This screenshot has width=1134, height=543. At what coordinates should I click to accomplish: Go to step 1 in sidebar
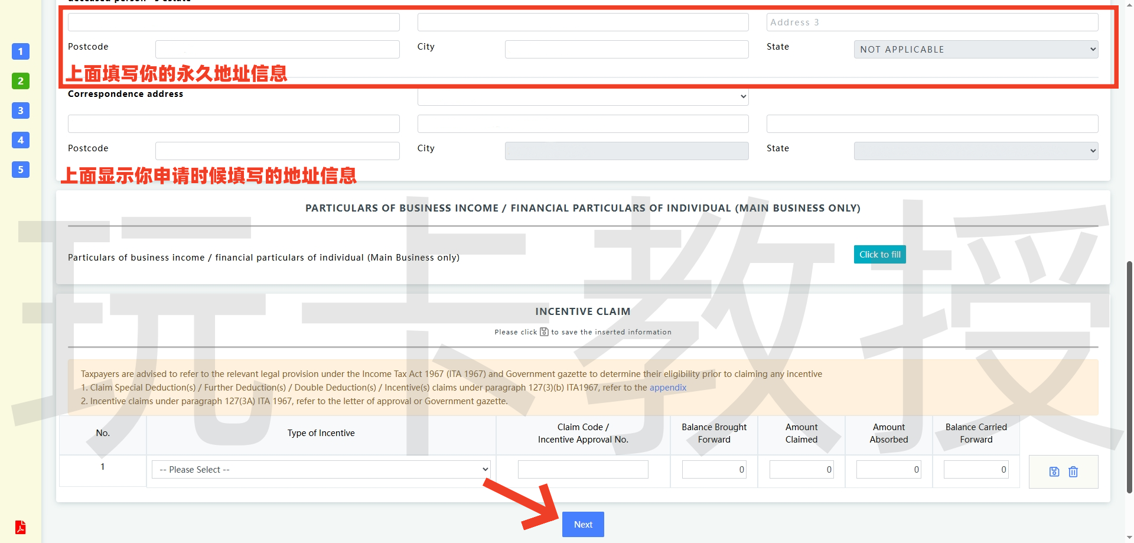point(21,51)
